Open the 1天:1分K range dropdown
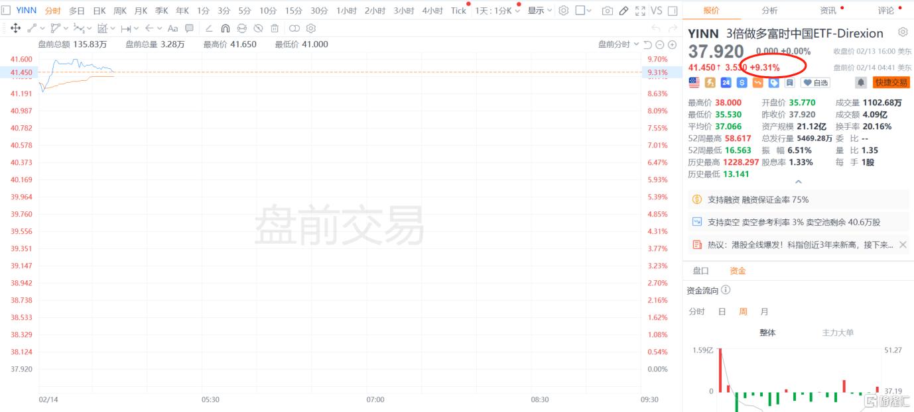 (497, 11)
